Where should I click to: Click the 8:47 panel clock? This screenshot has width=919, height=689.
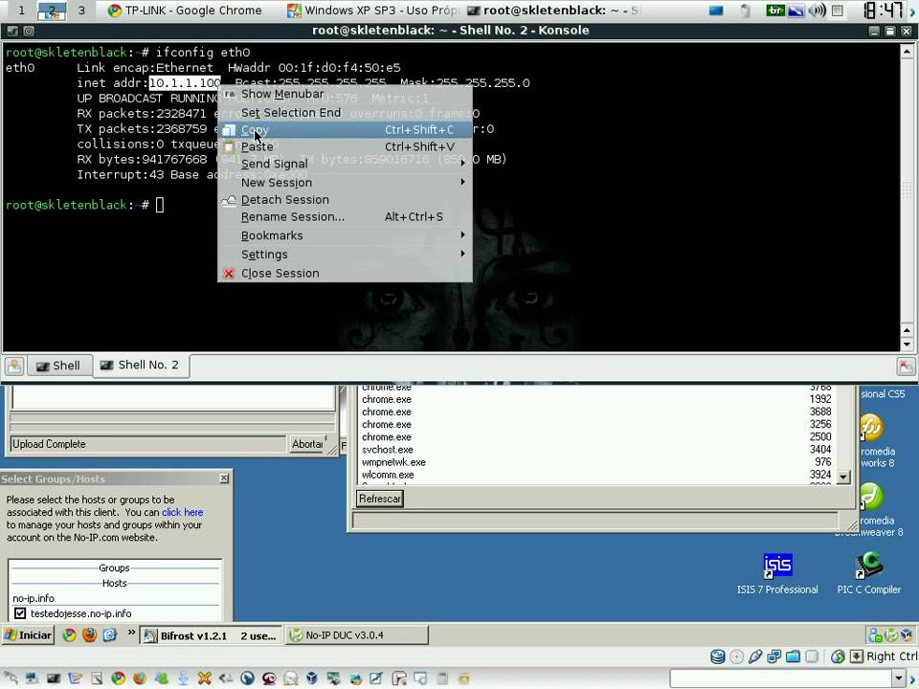click(884, 10)
